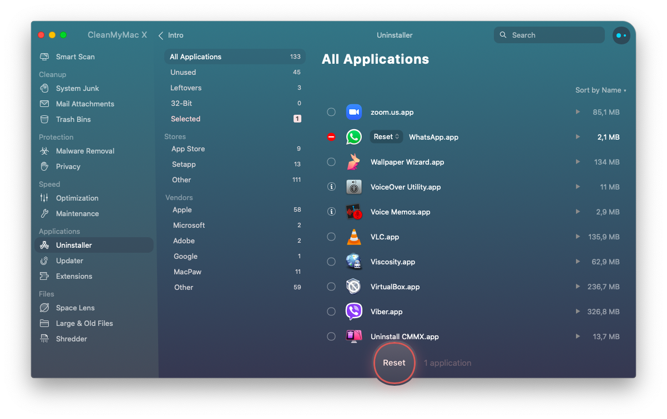This screenshot has height=419, width=667.
Task: Filter by Unused applications
Action: tap(235, 72)
